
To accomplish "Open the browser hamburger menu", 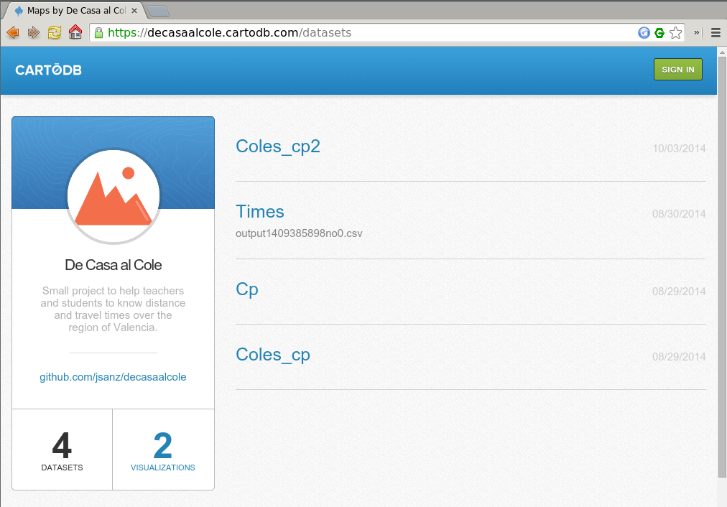I will pyautogui.click(x=716, y=32).
